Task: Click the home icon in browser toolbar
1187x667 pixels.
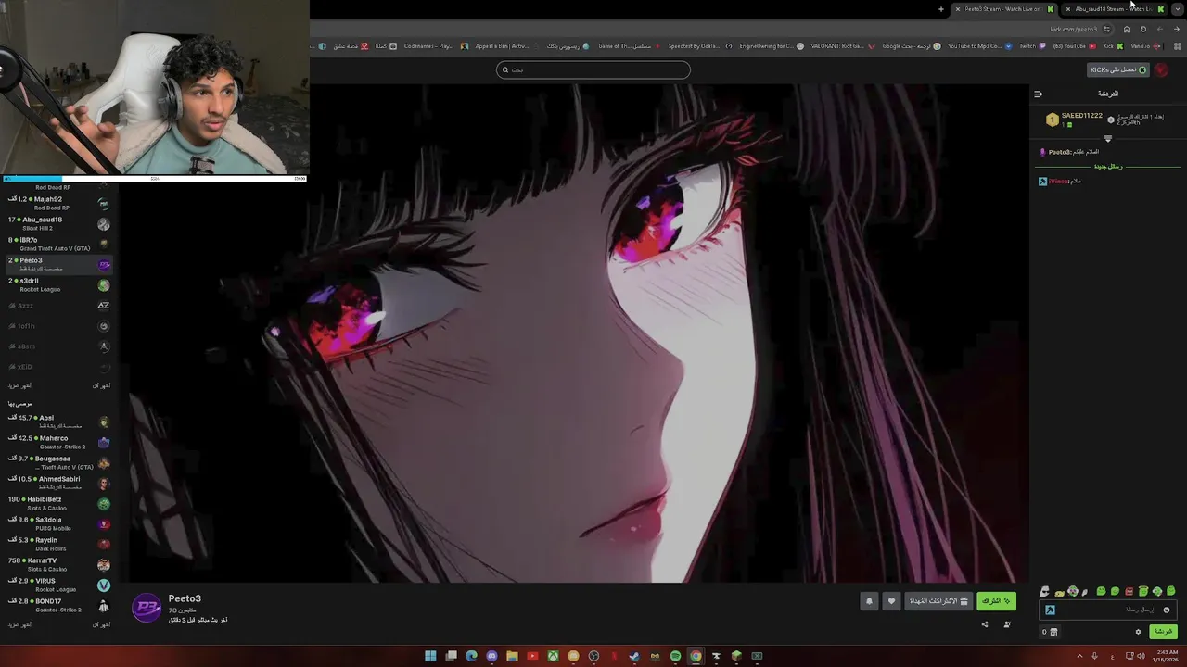Action: coord(1127,29)
